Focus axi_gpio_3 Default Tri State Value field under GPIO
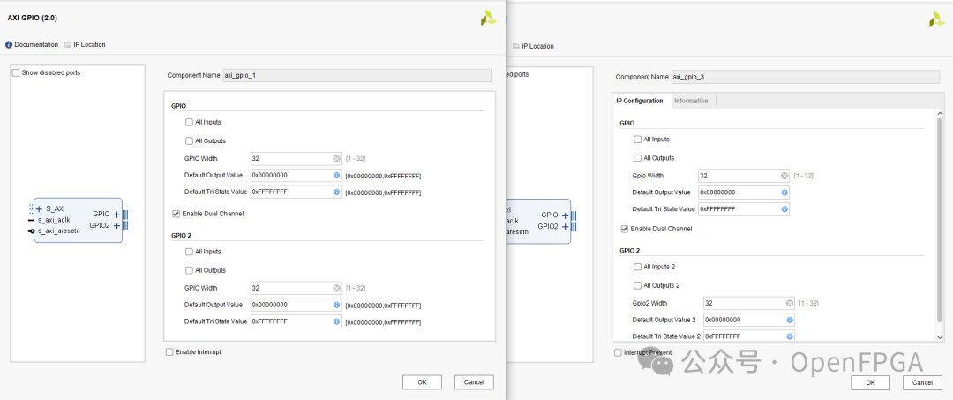Screen dimensions: 953x400 point(745,209)
